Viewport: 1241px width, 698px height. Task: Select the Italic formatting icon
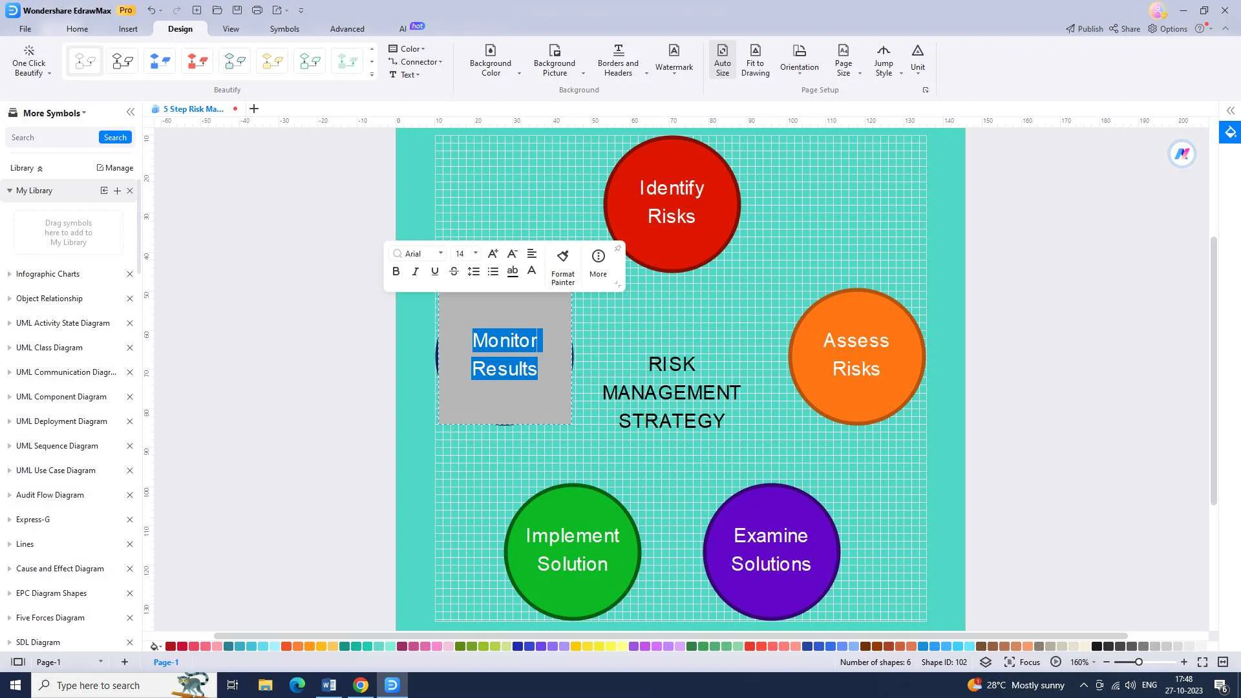tap(415, 271)
